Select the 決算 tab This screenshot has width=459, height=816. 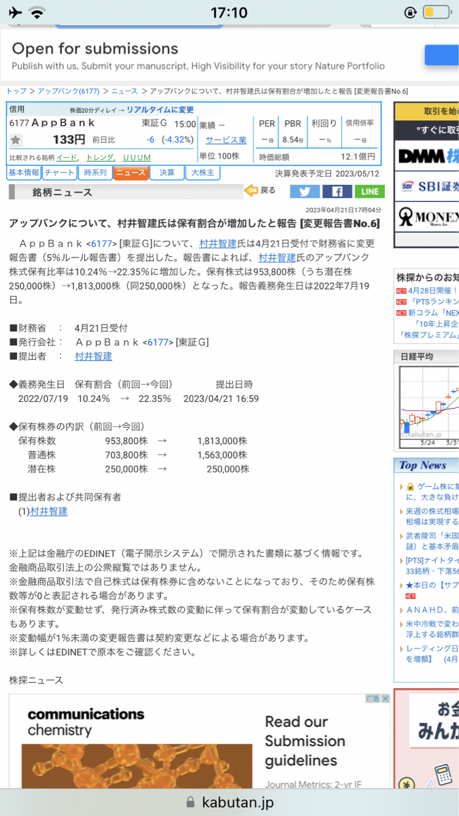tap(167, 173)
